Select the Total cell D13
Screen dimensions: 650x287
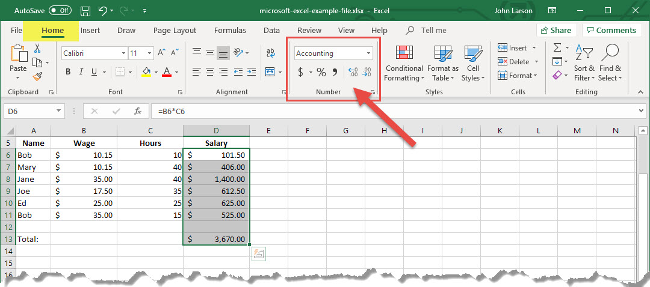pyautogui.click(x=216, y=239)
